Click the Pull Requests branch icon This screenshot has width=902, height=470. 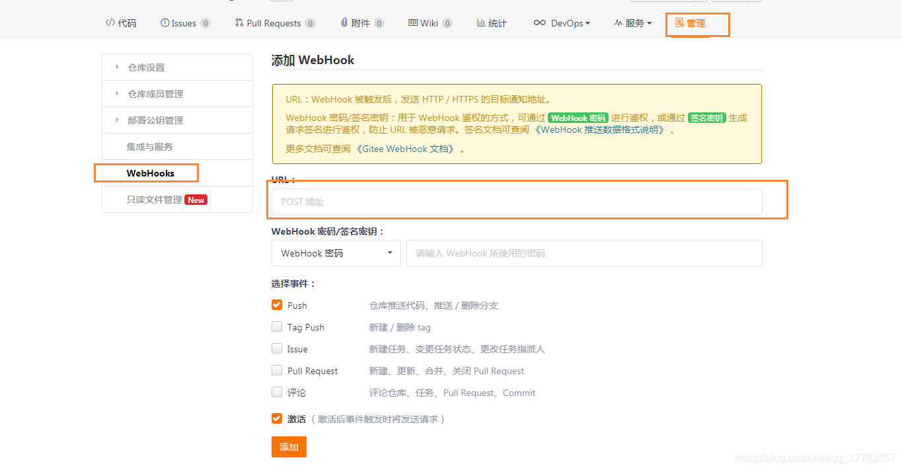[x=239, y=23]
